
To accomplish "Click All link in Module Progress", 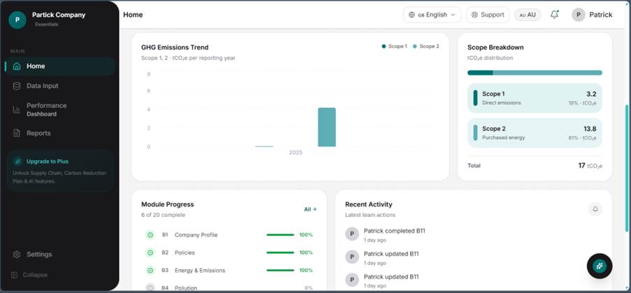I will (x=310, y=209).
